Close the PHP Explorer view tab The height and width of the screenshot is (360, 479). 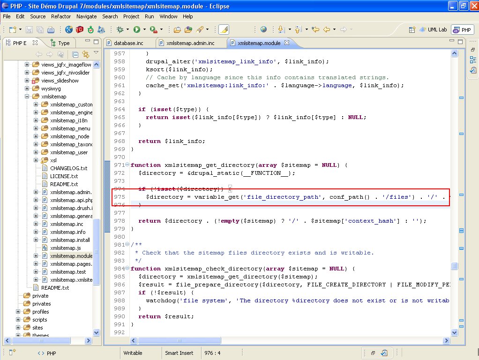[x=35, y=43]
